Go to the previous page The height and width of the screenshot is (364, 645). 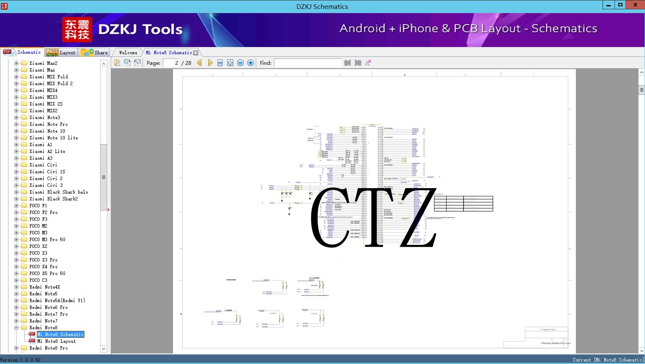199,63
